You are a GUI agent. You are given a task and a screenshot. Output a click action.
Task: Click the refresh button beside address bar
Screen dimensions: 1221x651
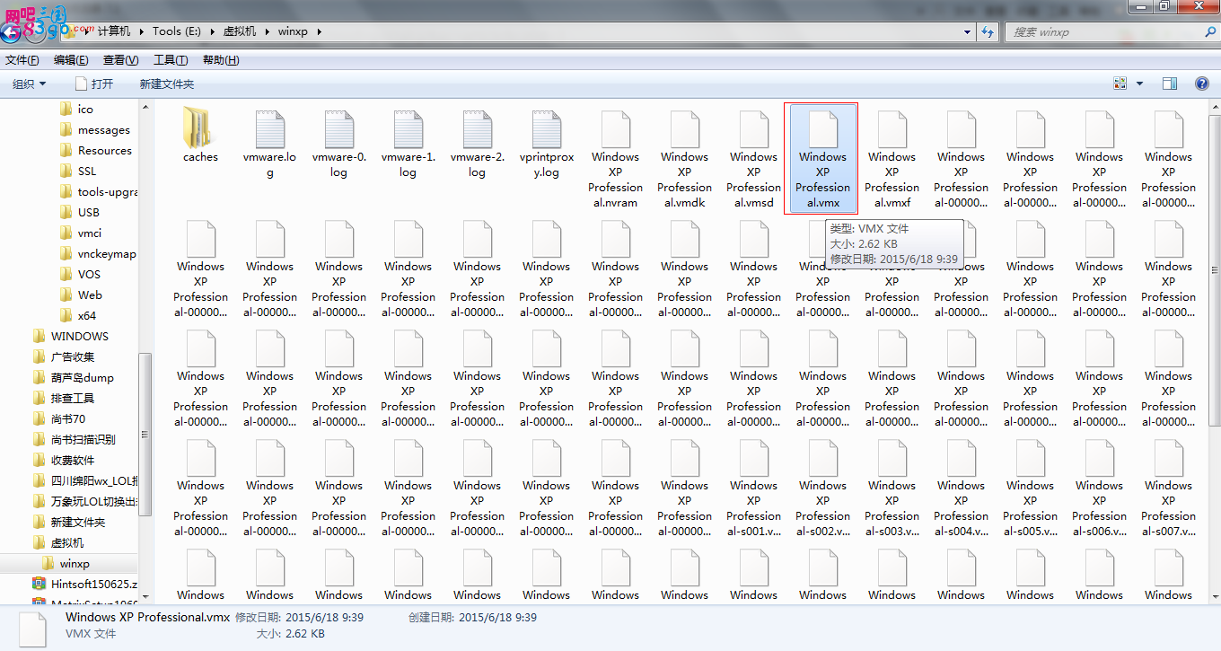point(988,31)
